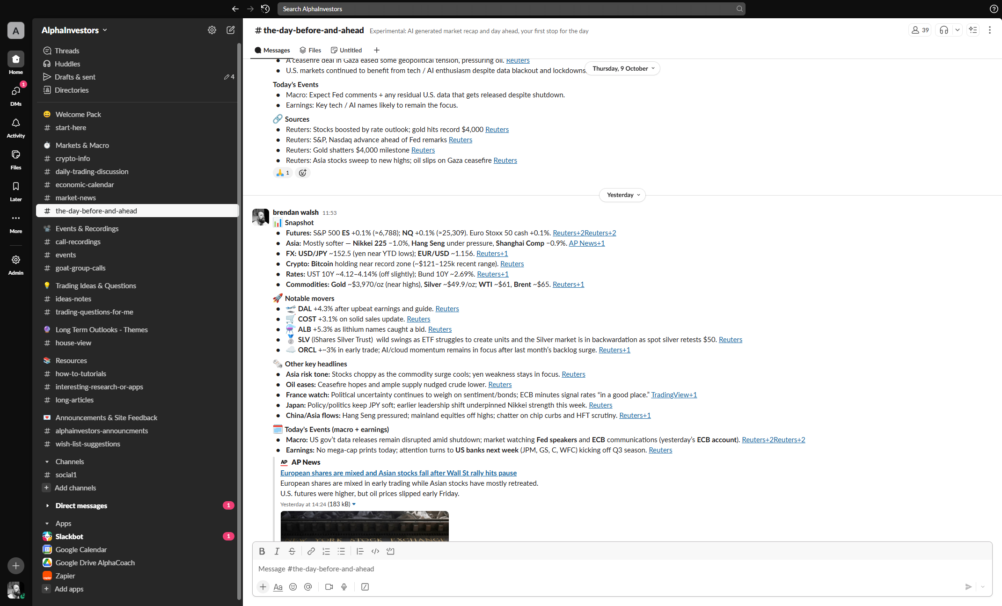
Task: Click the stock exchange image thumbnail
Action: point(365,526)
